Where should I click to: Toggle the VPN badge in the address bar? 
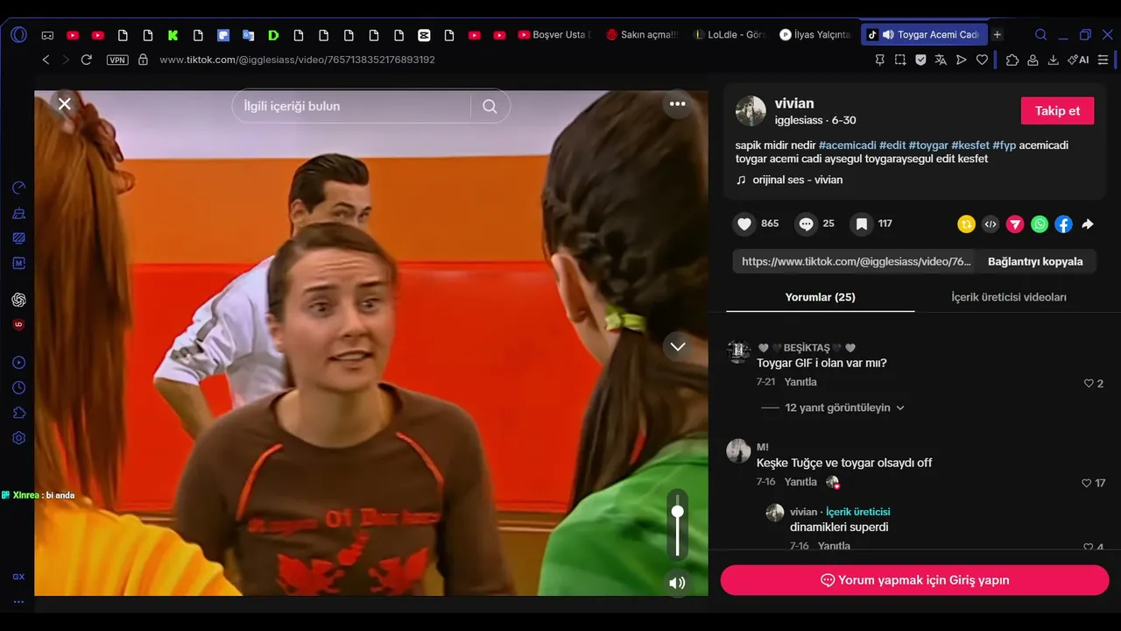tap(117, 60)
